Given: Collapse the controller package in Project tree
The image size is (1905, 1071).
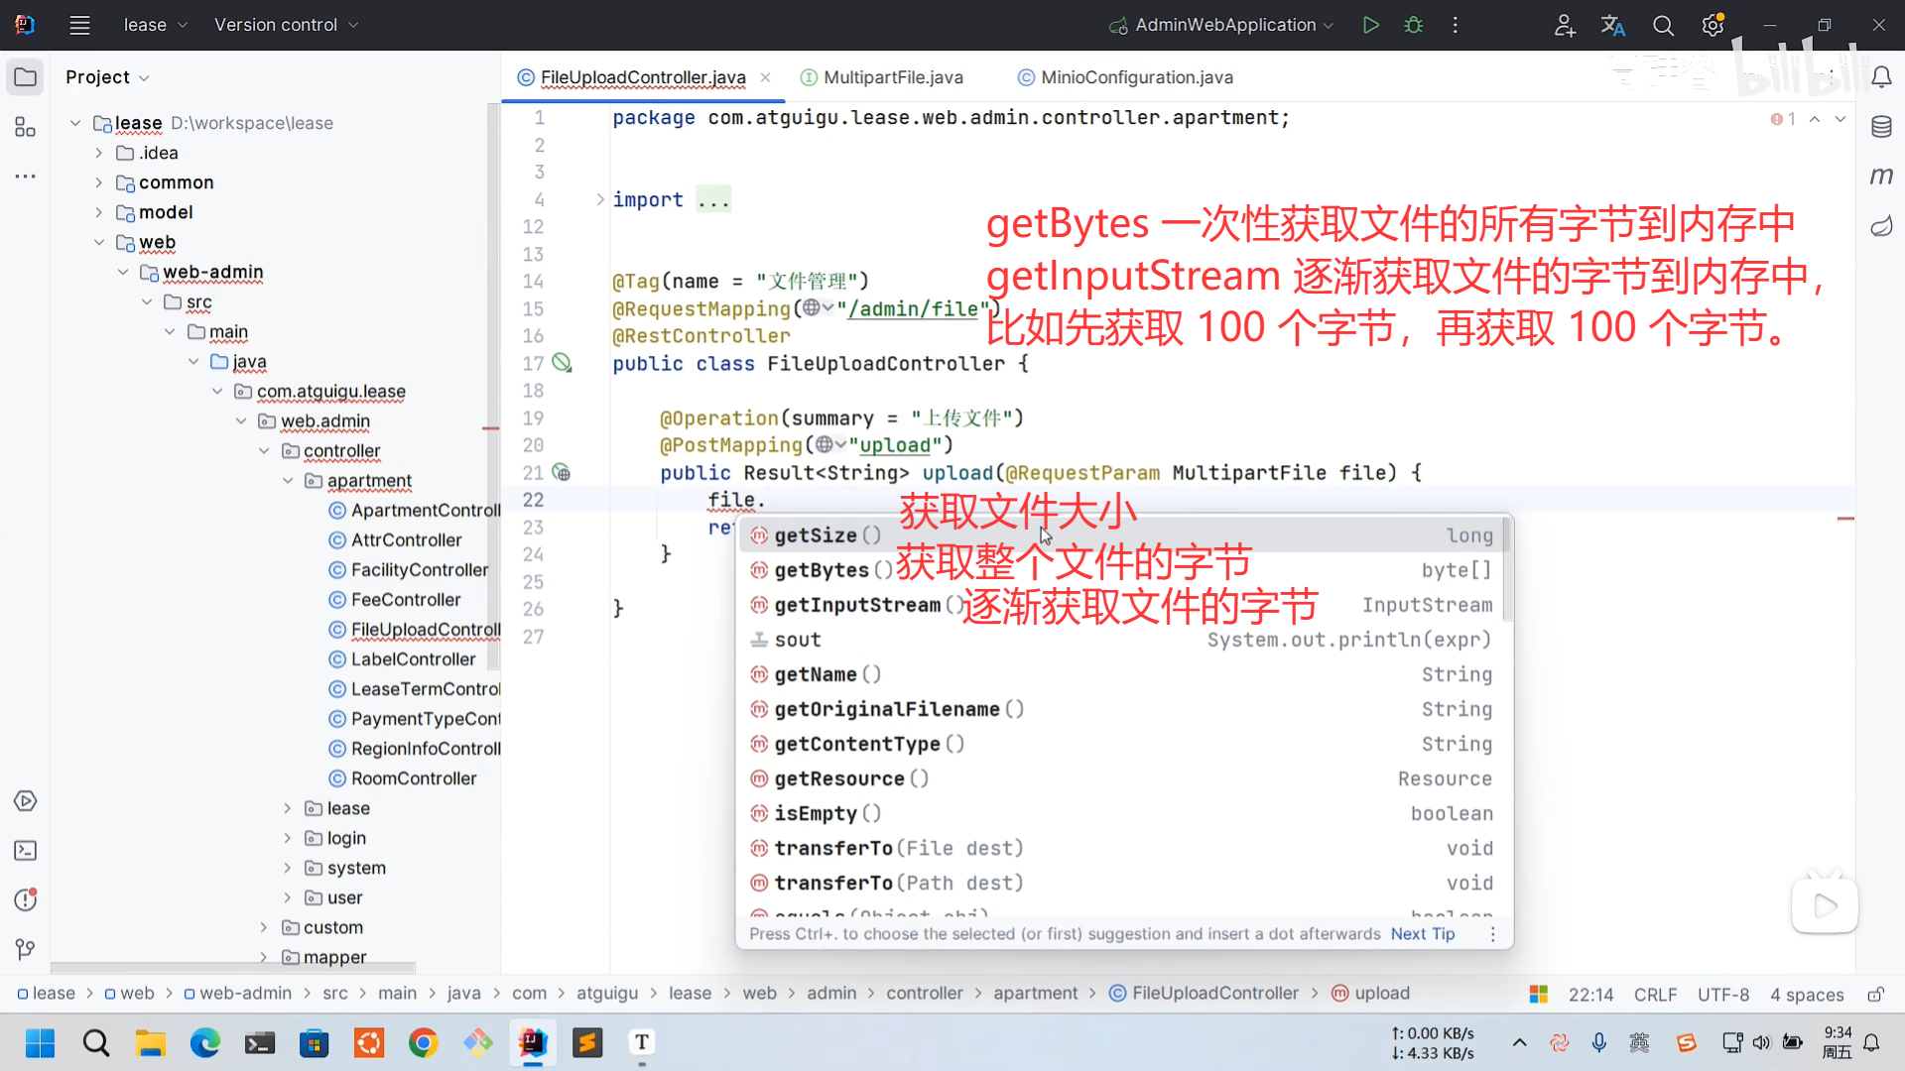Looking at the screenshot, I should pyautogui.click(x=264, y=451).
